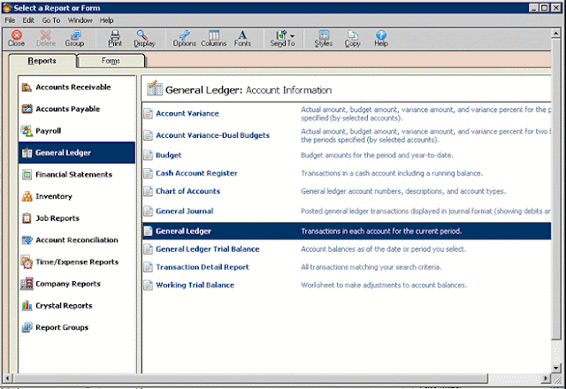The width and height of the screenshot is (566, 389).
Task: Click the vertical scrollbar down arrow
Action: tap(556, 368)
